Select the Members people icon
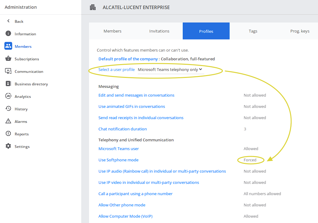The width and height of the screenshot is (318, 223). [8, 46]
